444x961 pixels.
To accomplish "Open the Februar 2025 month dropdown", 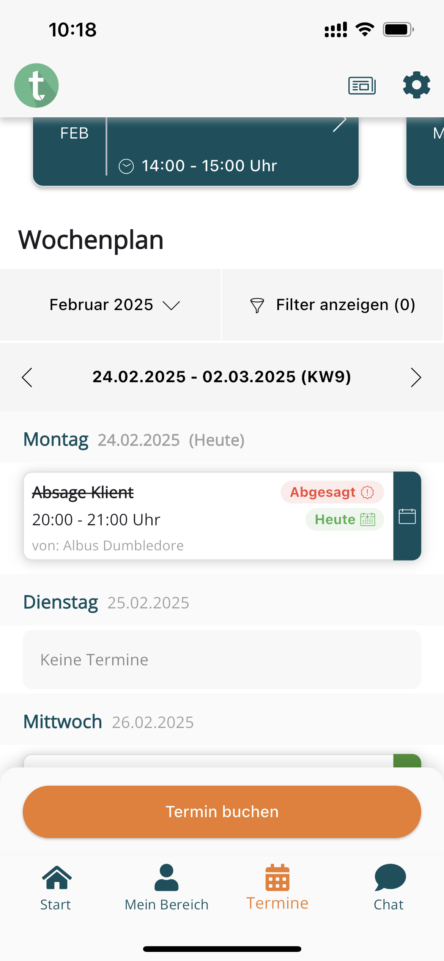I will click(x=114, y=305).
